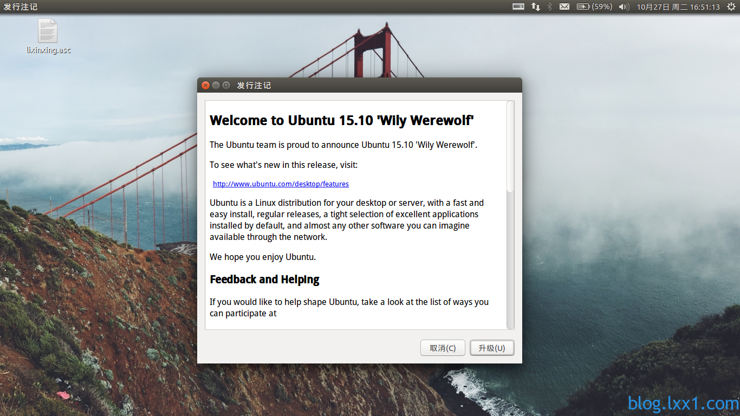This screenshot has width=740, height=416.
Task: Click 'To see what's new in this release' text
Action: [284, 165]
